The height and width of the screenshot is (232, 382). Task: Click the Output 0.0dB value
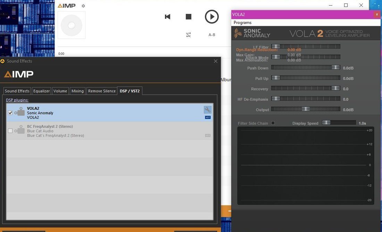pyautogui.click(x=348, y=110)
